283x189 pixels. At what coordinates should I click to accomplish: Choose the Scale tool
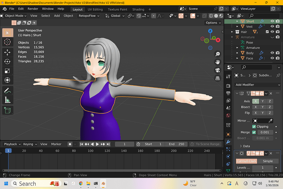click(x=7, y=71)
